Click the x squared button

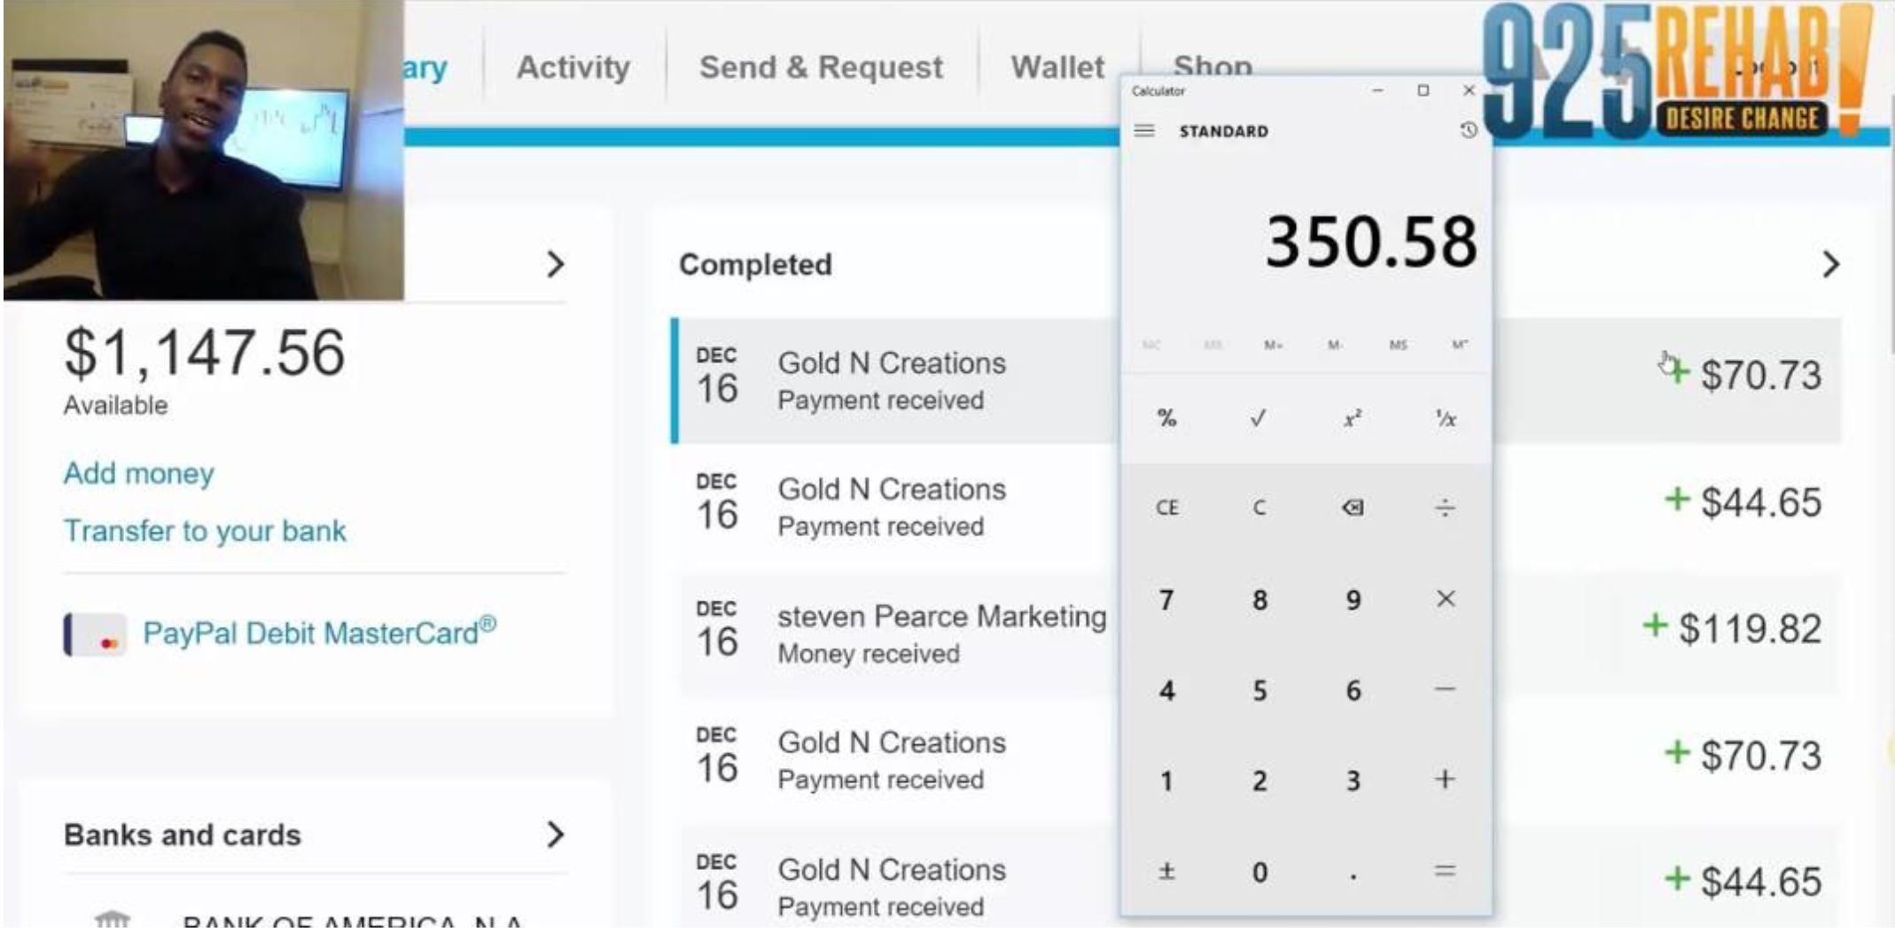click(1352, 419)
